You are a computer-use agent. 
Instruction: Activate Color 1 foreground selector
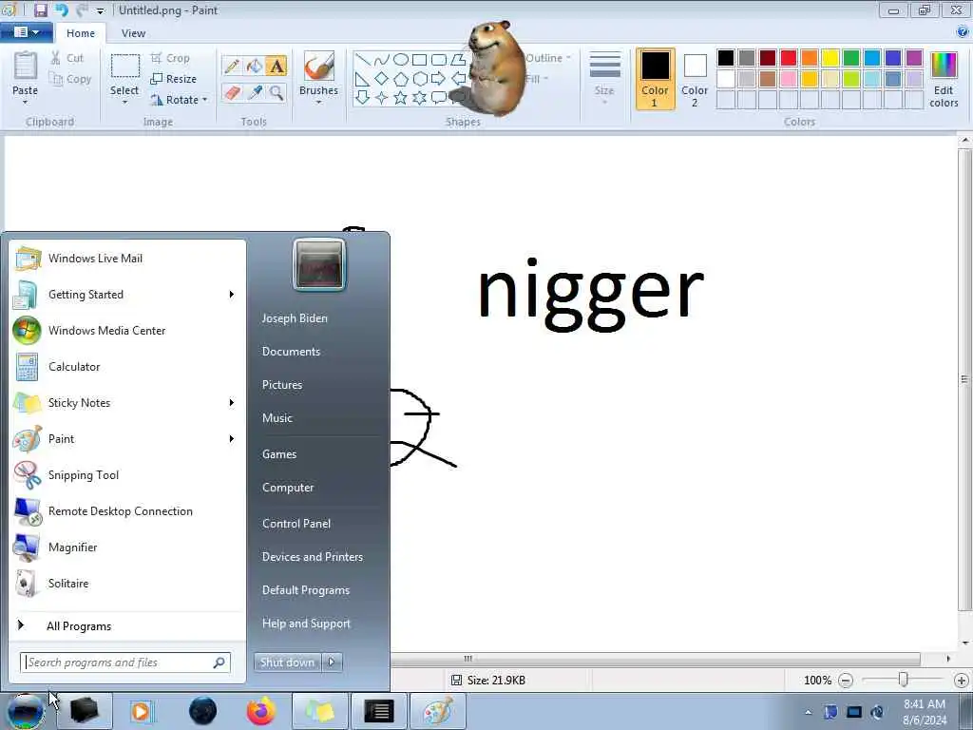655,79
